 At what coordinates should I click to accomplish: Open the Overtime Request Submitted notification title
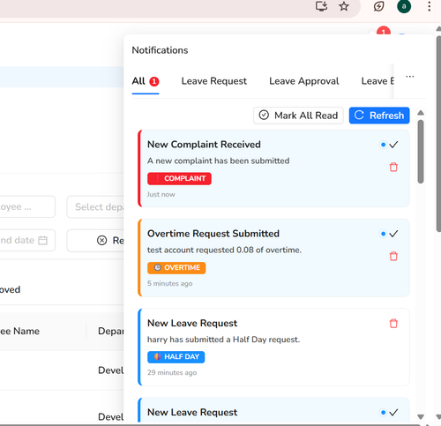[213, 234]
